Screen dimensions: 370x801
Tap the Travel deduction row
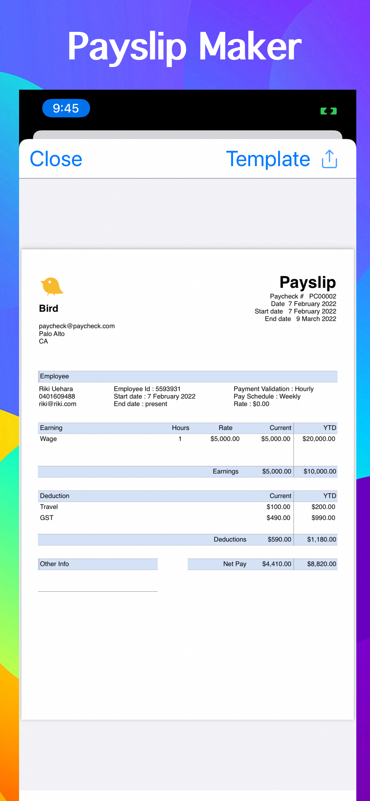click(x=187, y=507)
